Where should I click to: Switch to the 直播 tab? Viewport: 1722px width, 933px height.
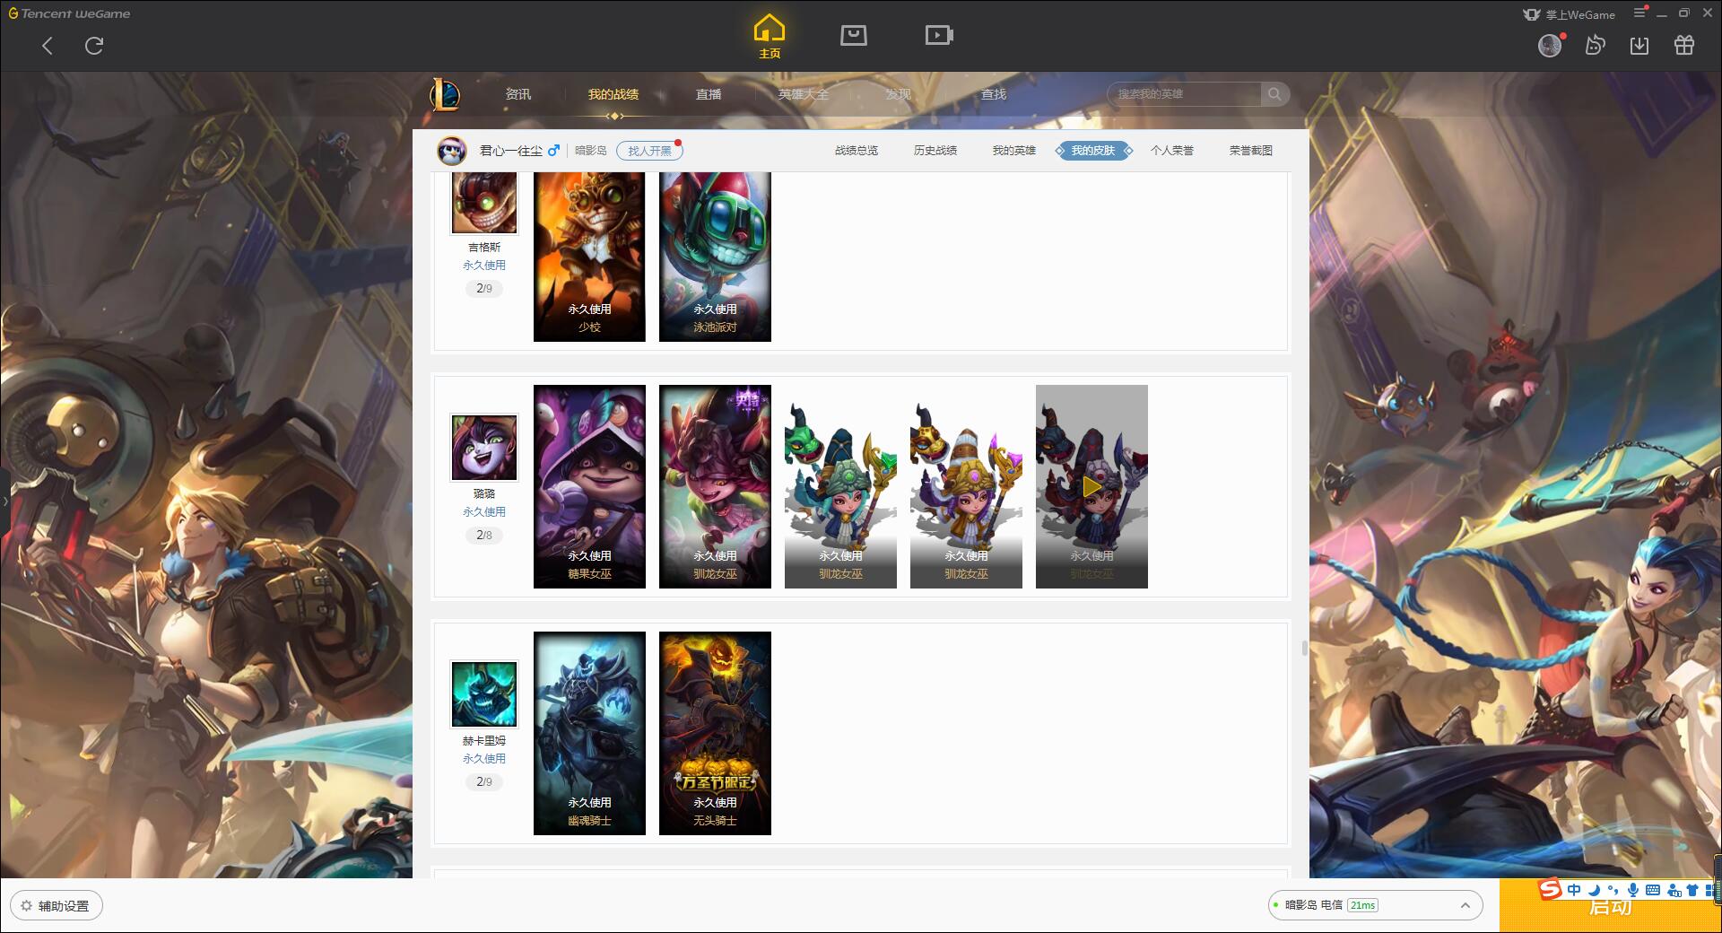coord(709,94)
